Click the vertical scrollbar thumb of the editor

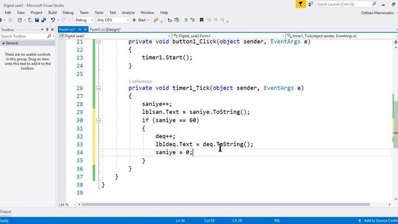coord(396,124)
